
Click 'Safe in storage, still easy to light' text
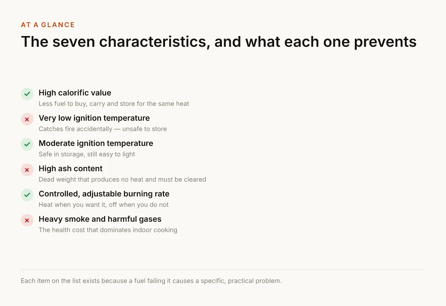pos(87,154)
